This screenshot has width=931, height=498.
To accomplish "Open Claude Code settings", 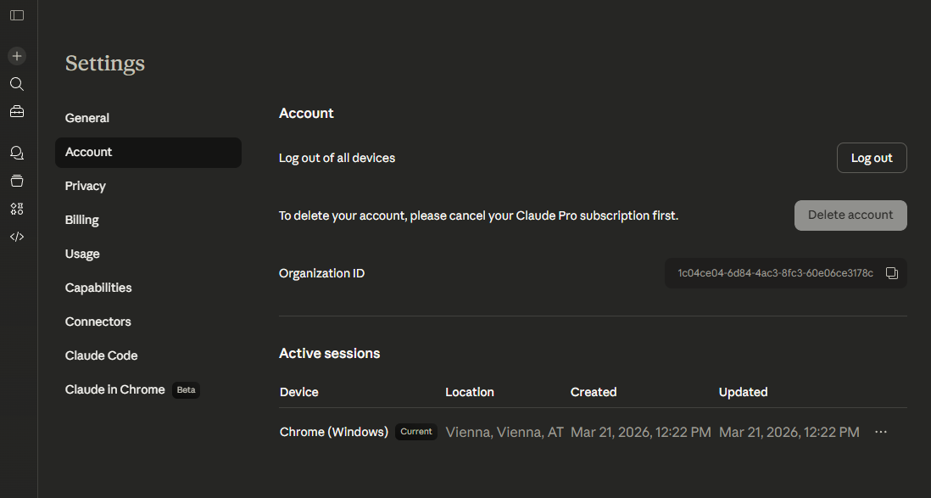I will point(101,355).
